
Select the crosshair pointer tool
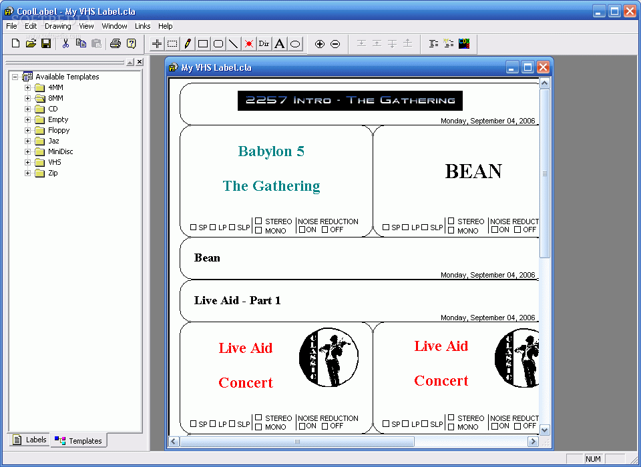tap(157, 44)
